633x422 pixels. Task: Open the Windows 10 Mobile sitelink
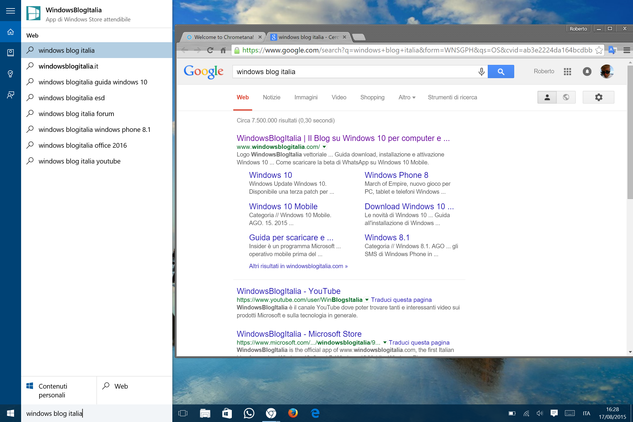(x=283, y=206)
